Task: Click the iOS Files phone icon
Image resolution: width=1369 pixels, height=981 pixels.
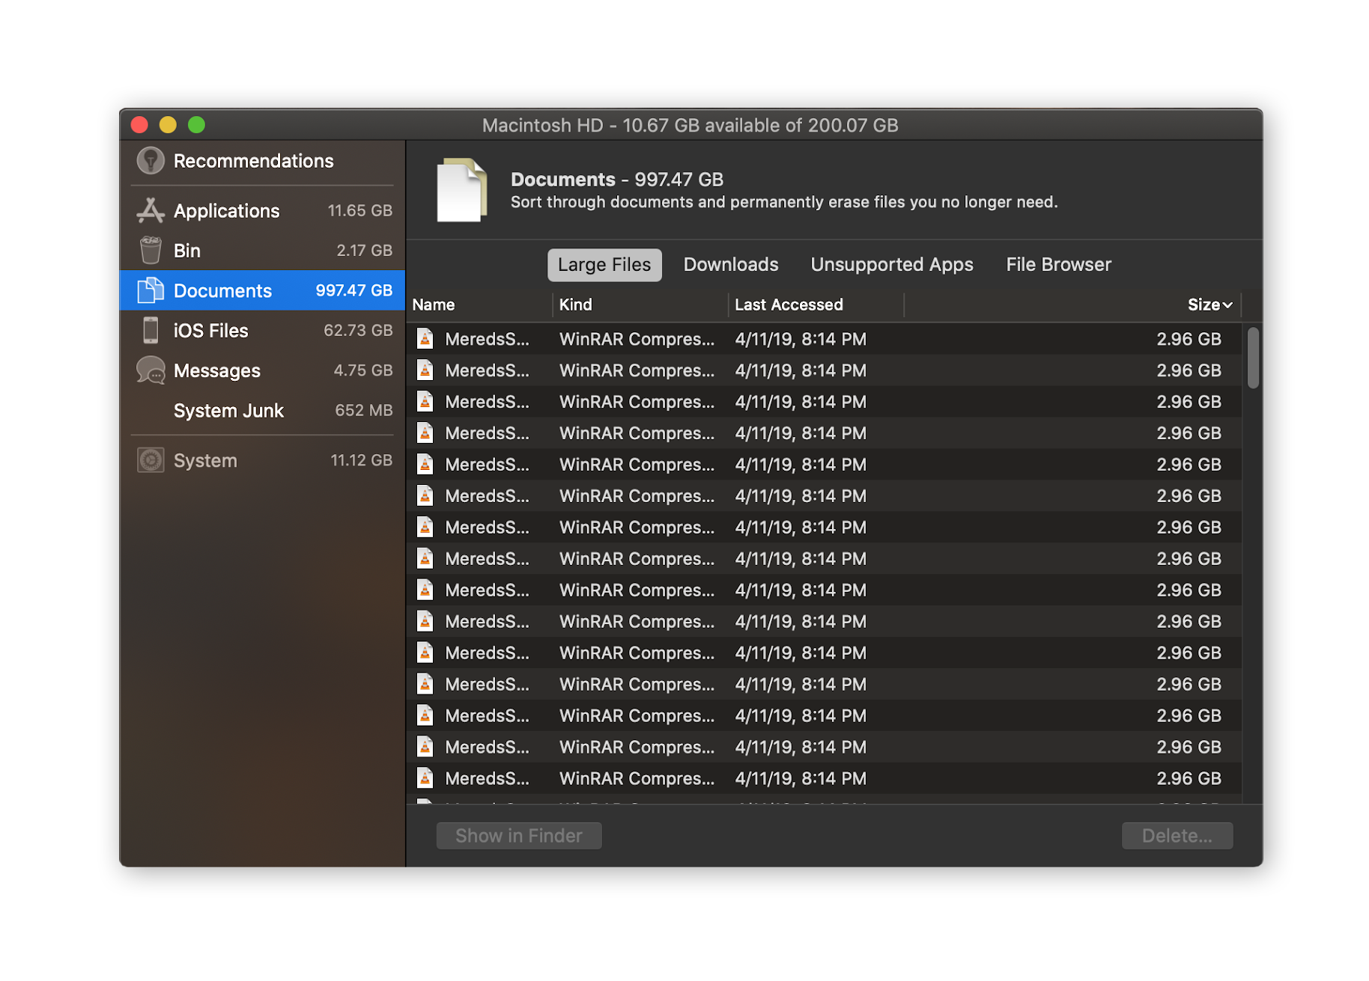Action: pos(151,331)
